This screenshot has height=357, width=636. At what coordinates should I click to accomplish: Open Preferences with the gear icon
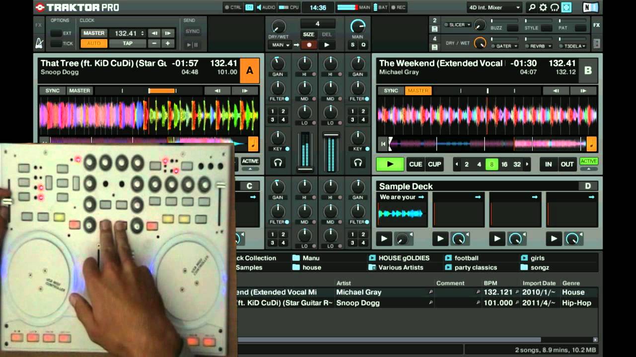pyautogui.click(x=543, y=7)
